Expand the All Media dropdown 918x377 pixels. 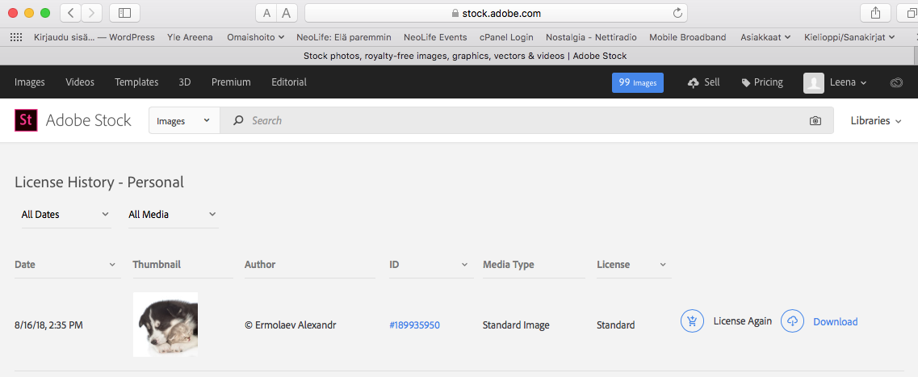coord(173,215)
